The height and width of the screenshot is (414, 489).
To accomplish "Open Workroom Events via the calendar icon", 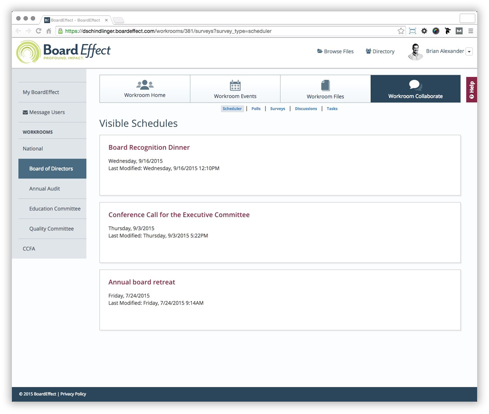I will [235, 86].
